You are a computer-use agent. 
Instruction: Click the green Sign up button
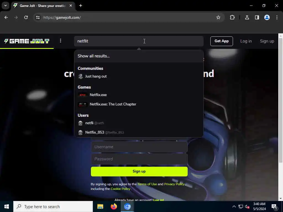pos(139,171)
